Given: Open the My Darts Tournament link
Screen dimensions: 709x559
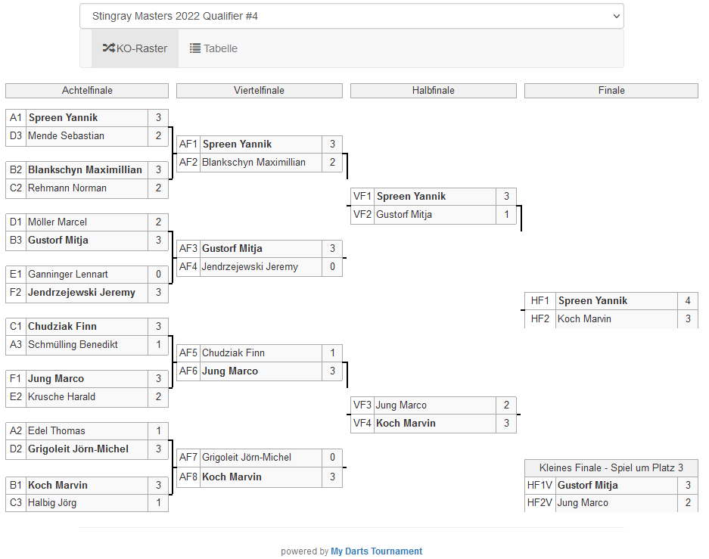Looking at the screenshot, I should 376,551.
